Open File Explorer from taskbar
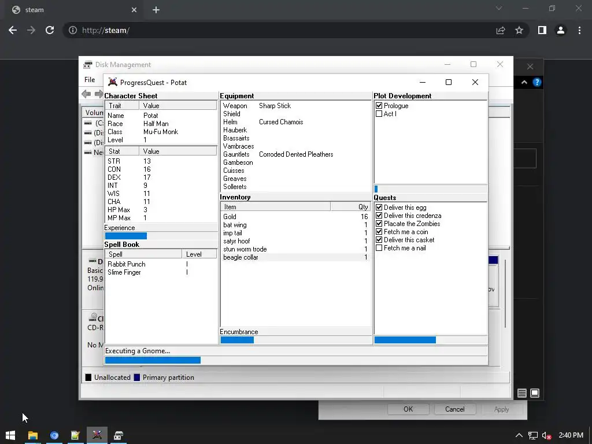 tap(33, 435)
